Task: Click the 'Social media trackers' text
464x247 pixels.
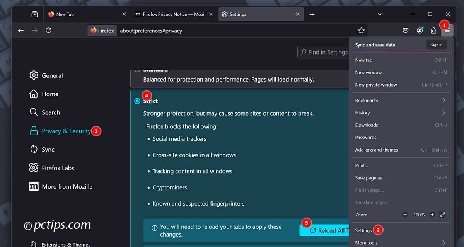Action: click(x=179, y=139)
